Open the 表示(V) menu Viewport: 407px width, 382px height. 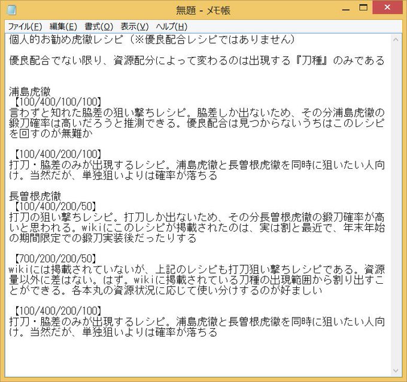(x=135, y=27)
